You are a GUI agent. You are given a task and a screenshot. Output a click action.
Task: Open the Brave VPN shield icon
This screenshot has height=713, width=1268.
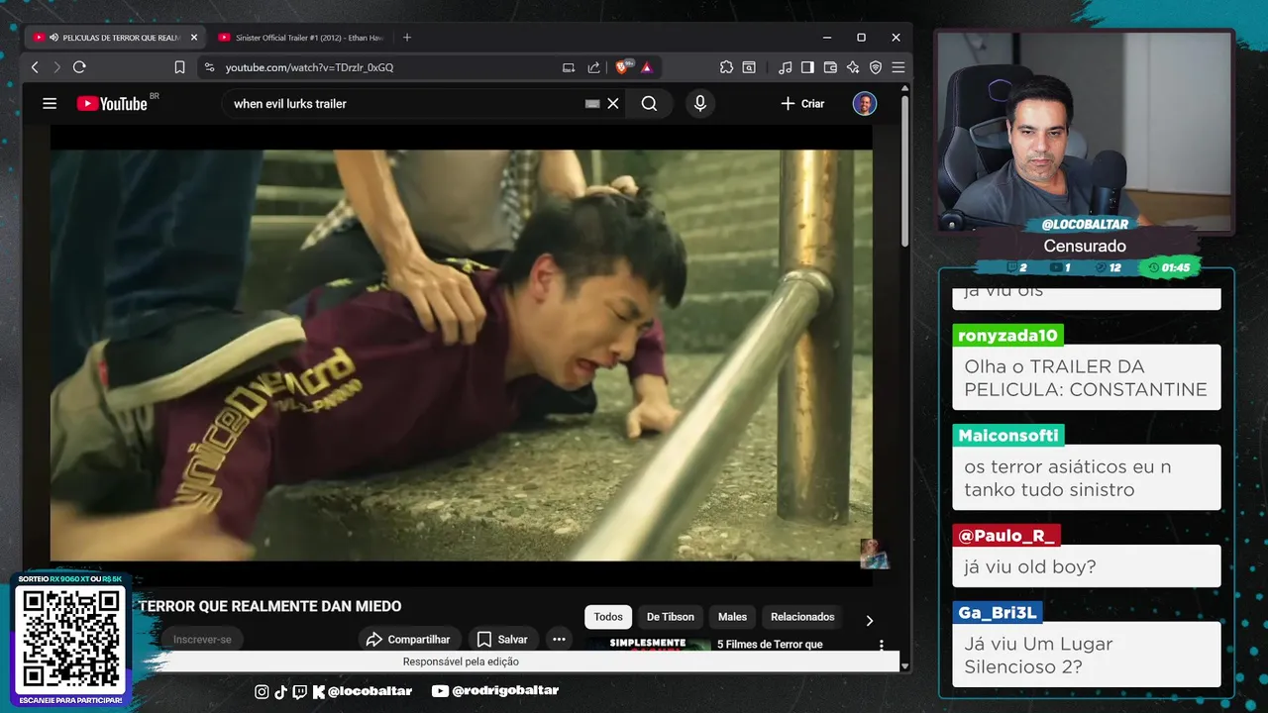[876, 67]
